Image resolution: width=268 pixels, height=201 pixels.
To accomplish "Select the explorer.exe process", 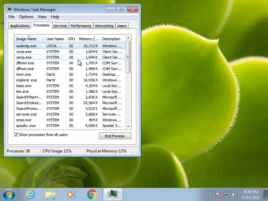I will [70, 80].
